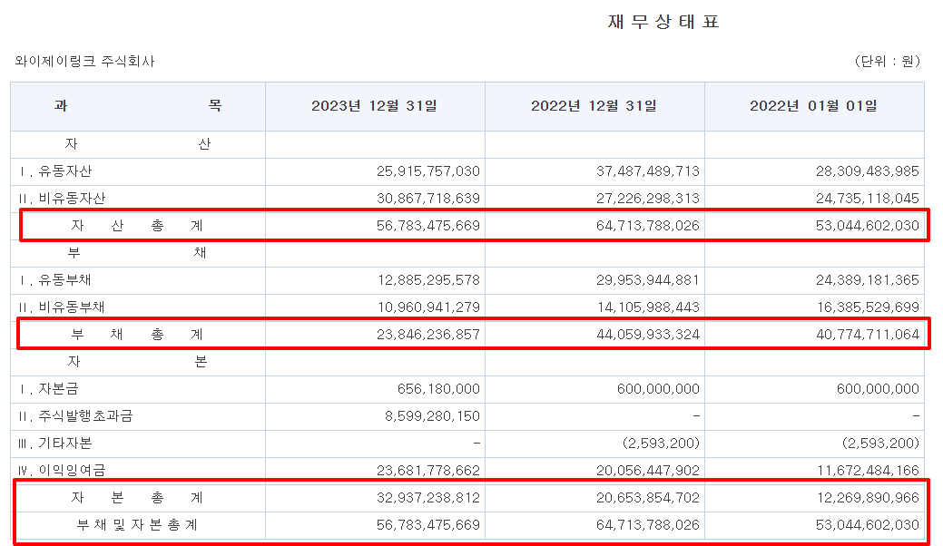Select the Ⅲ. 기타자본 row label

point(55,444)
